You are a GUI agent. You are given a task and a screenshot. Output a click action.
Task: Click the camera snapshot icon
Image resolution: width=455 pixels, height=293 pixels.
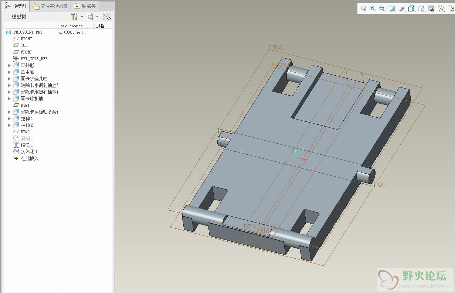431,9
